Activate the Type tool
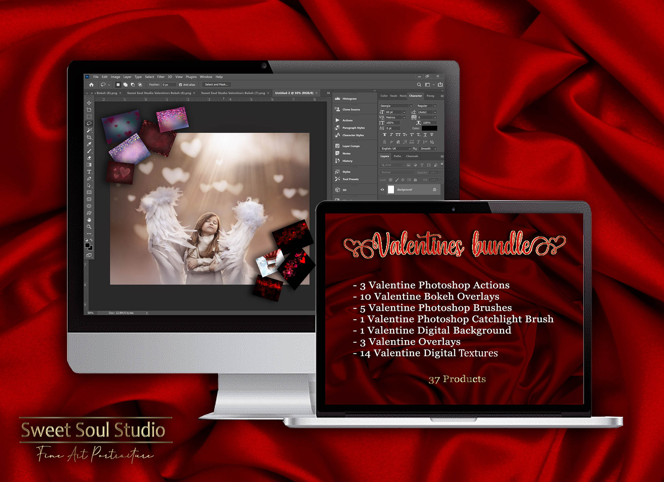This screenshot has width=664, height=482. (89, 172)
